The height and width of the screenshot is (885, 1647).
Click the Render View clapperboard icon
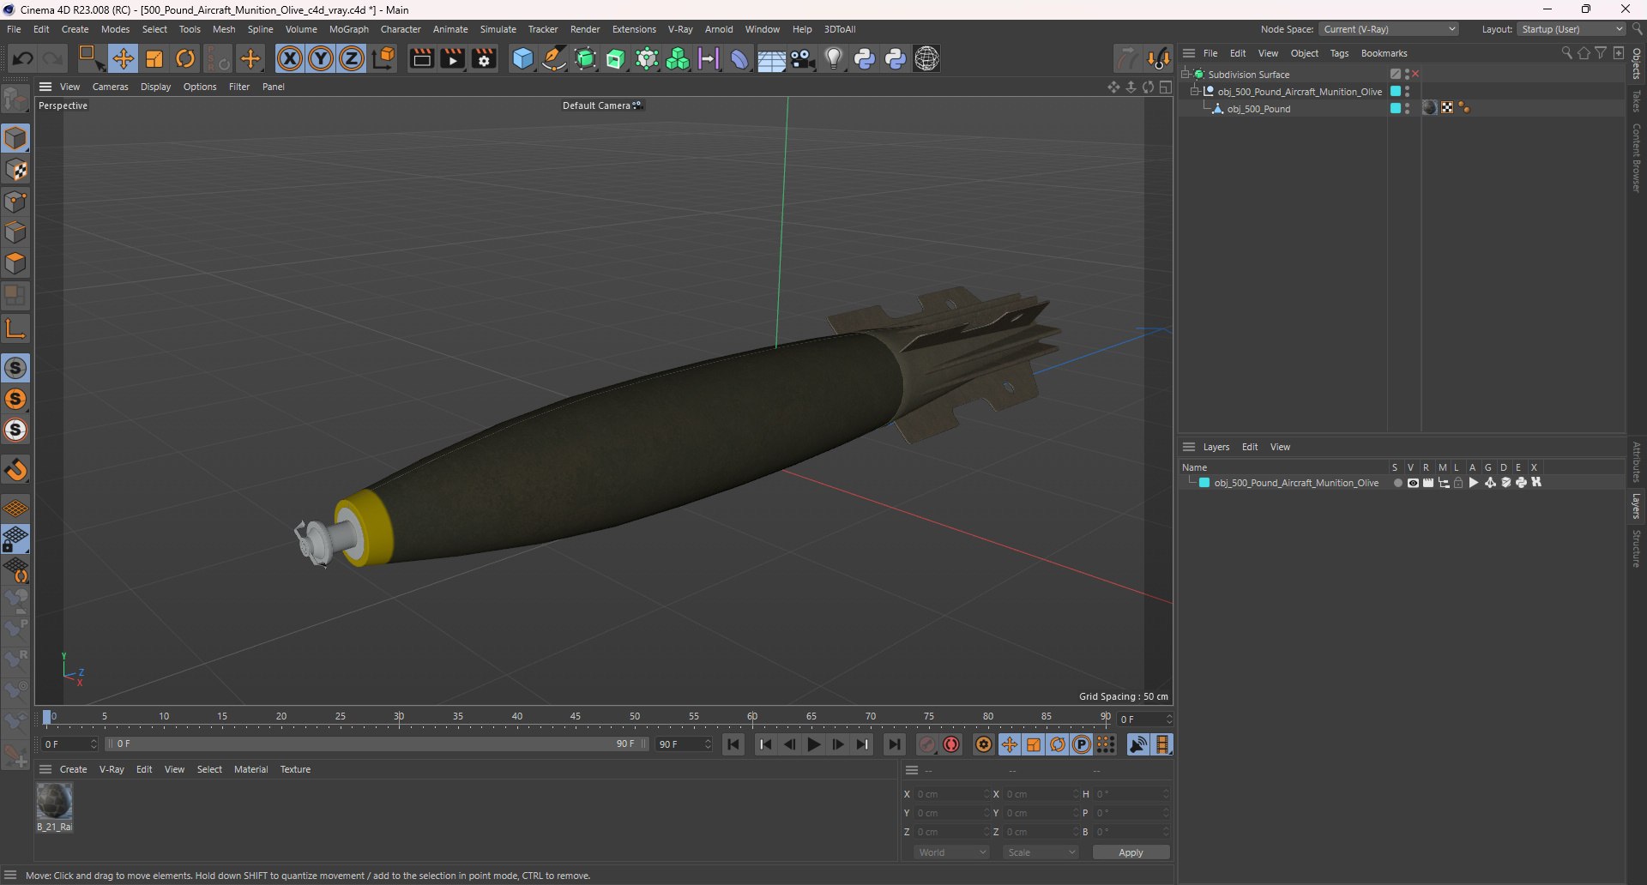(x=421, y=58)
